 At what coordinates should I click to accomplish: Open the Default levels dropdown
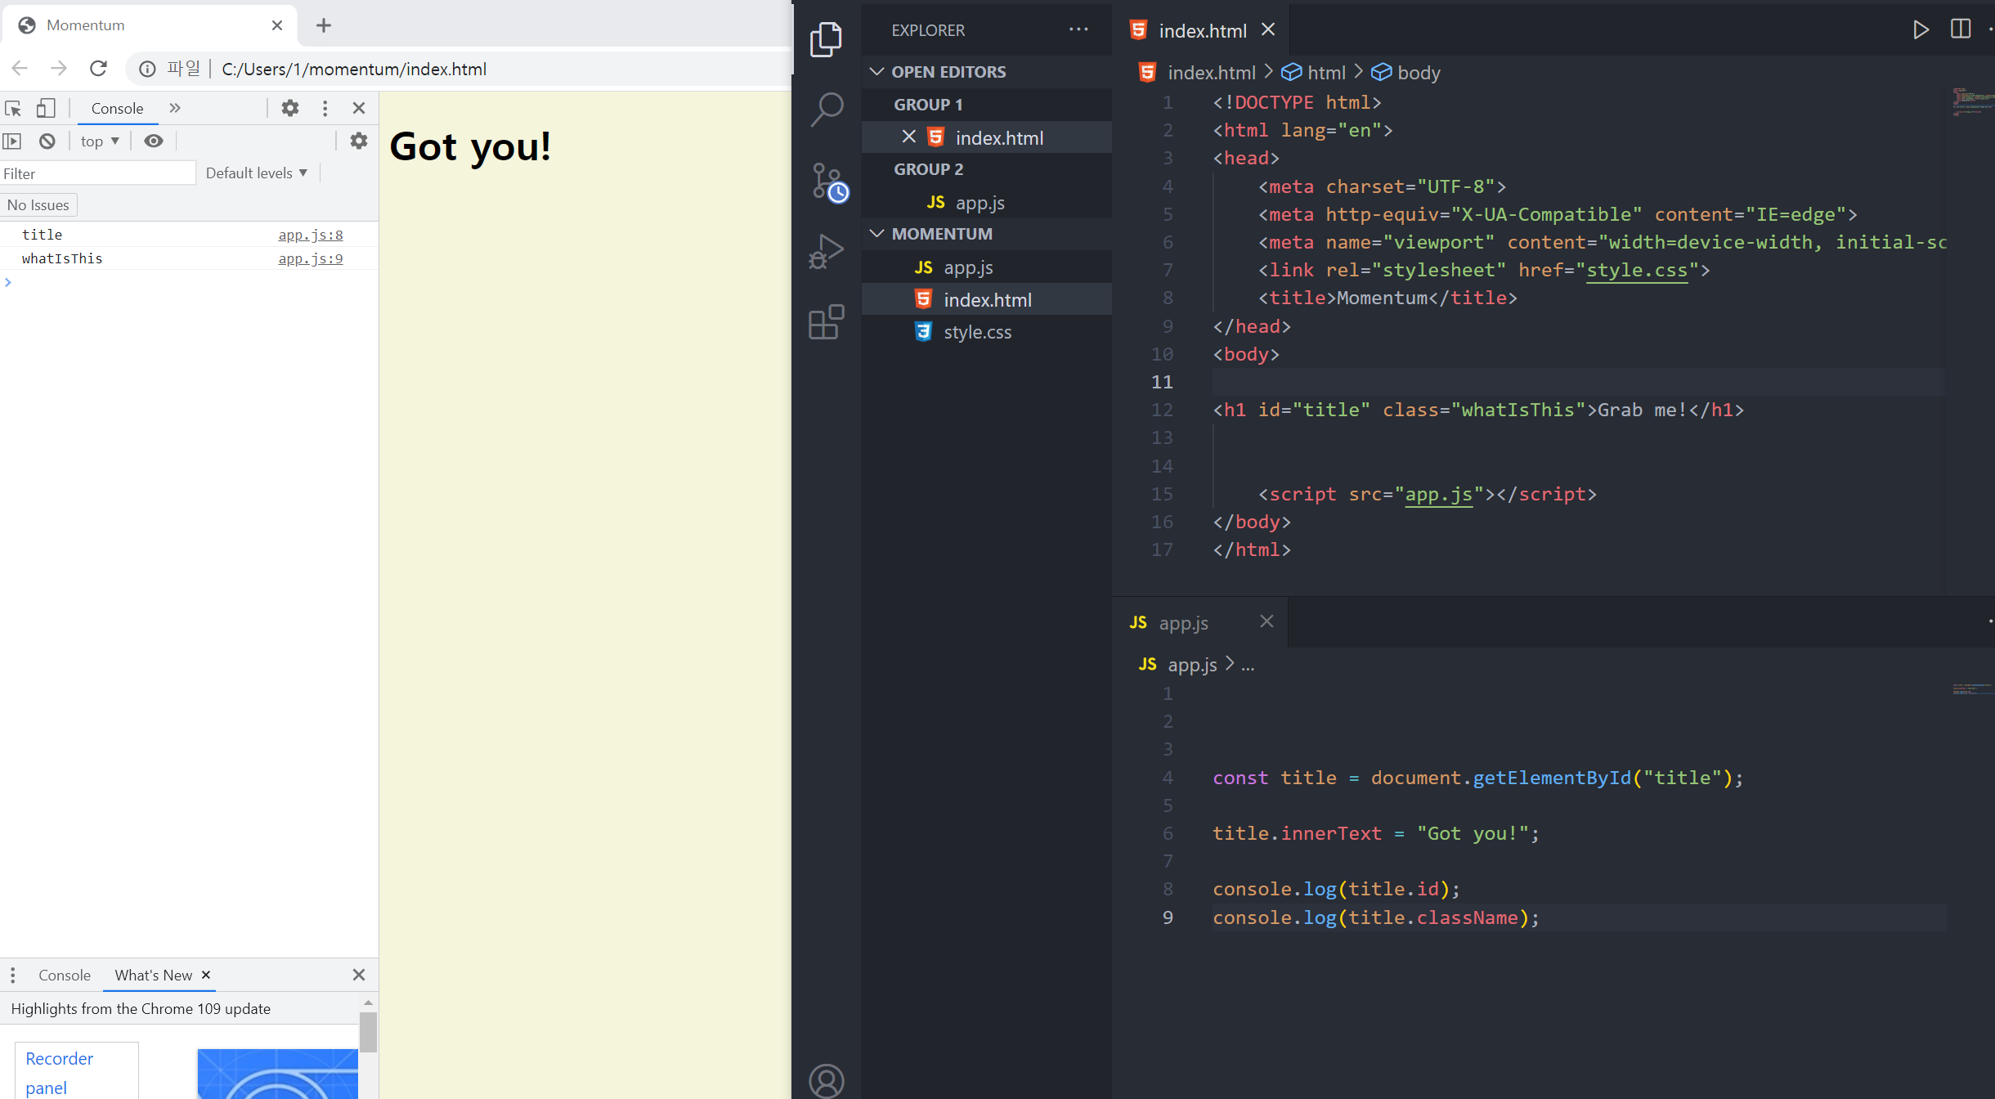point(257,173)
